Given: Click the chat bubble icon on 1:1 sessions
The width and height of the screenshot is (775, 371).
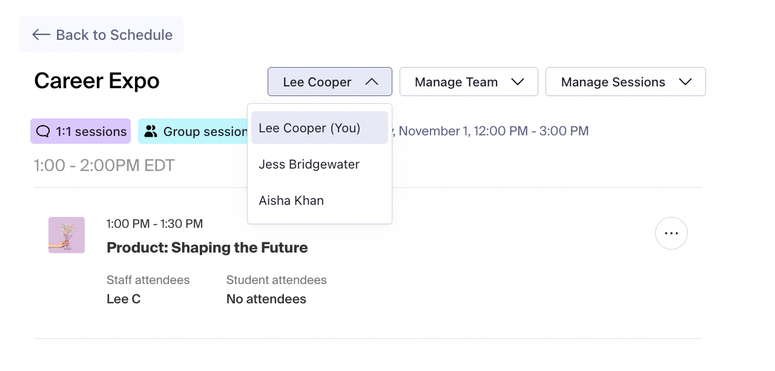Looking at the screenshot, I should [x=43, y=131].
